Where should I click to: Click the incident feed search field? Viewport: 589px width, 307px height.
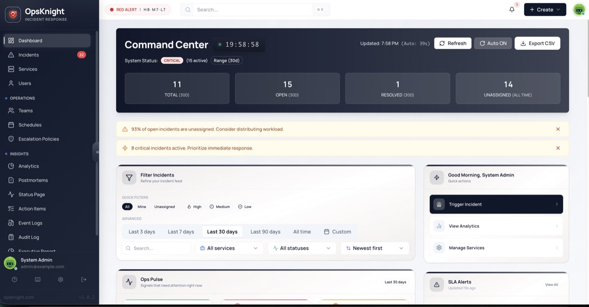[x=156, y=248]
